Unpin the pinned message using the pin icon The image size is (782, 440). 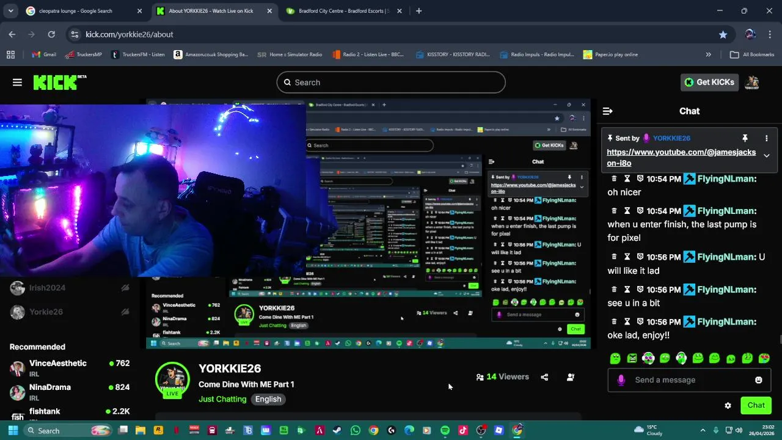click(745, 139)
